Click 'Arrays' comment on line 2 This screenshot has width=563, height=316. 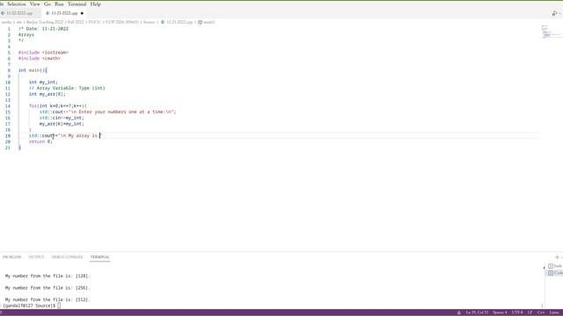point(26,35)
